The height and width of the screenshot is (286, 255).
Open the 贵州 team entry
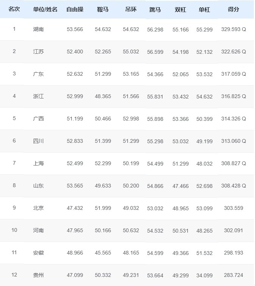pos(38,275)
